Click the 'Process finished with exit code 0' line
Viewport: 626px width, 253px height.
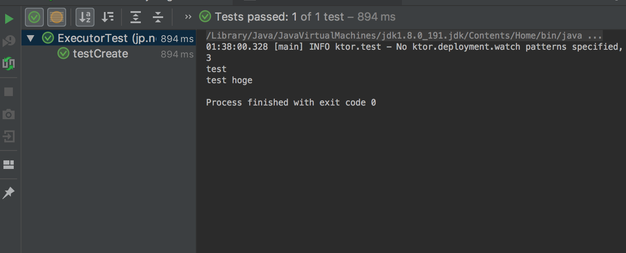(x=291, y=102)
